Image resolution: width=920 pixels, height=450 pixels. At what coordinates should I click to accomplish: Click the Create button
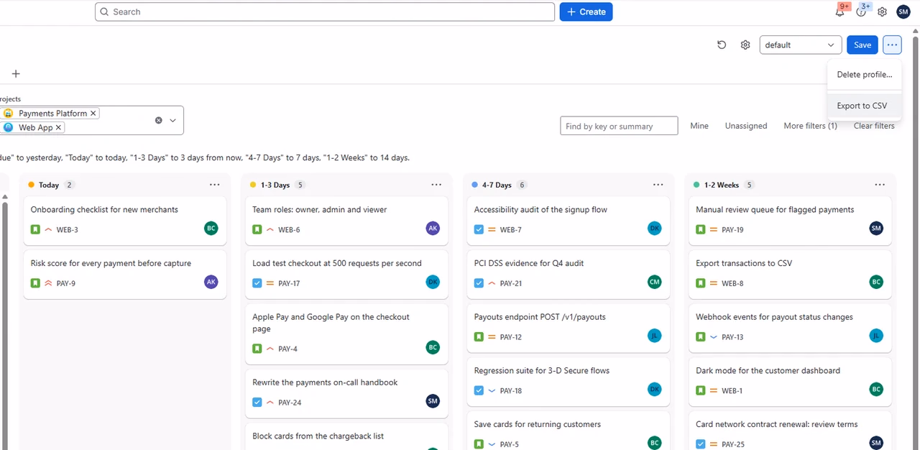[x=586, y=12]
